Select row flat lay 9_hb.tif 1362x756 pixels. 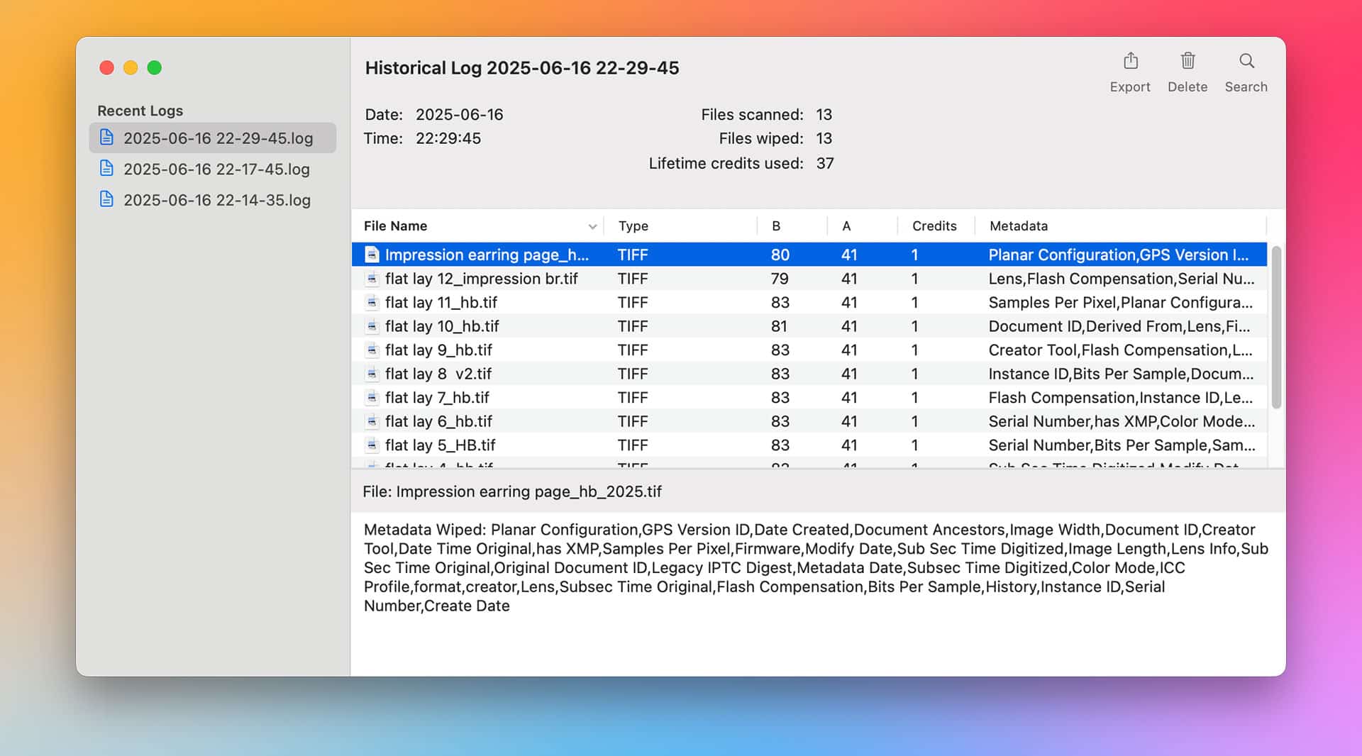coord(809,350)
